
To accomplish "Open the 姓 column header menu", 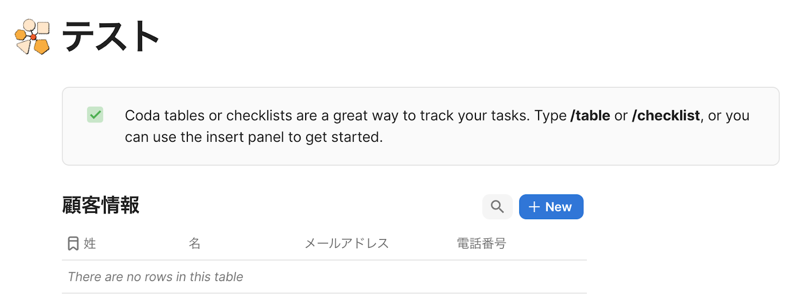I will point(90,243).
